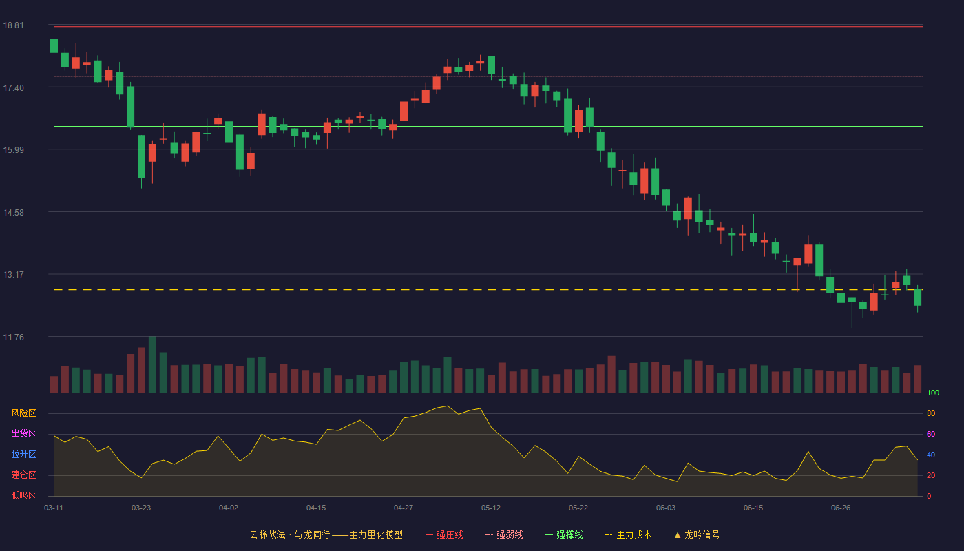Click the 05-12 date axis label
The width and height of the screenshot is (964, 551).
coord(491,508)
